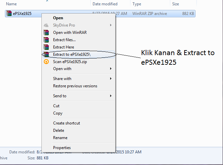Viewport: 223px width, 165px height.
Task: Click the orange Avast icon beside Scan ePSXe1925.zip
Action: point(46,62)
